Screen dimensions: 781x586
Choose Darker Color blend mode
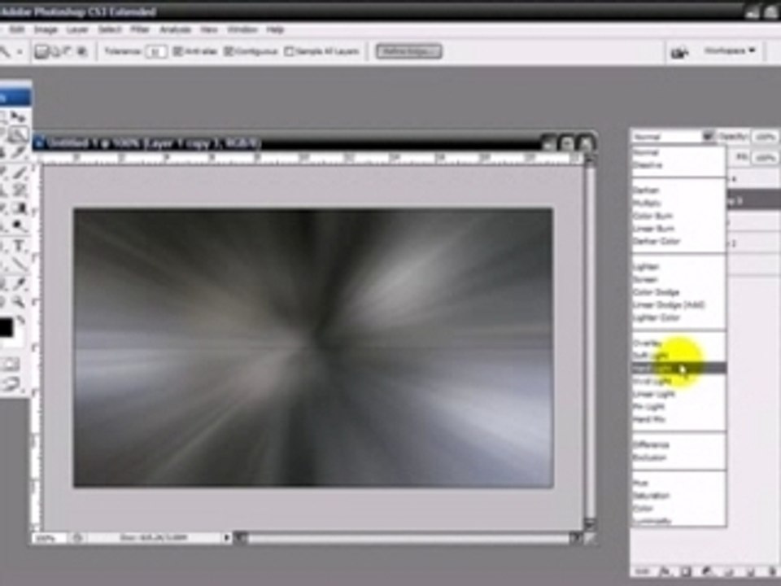(x=678, y=241)
